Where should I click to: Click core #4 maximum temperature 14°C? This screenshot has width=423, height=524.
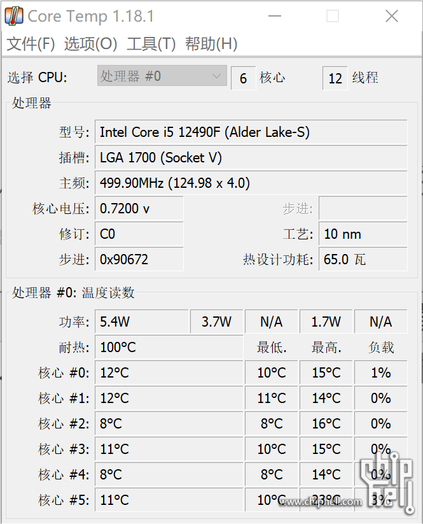[326, 474]
